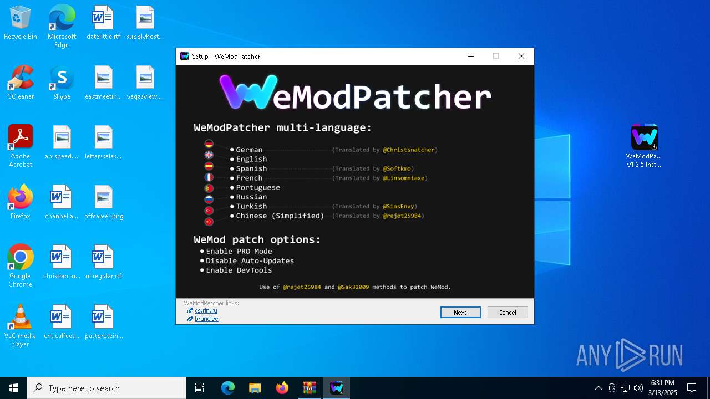
Task: Open Windows Start menu
Action: click(x=13, y=388)
